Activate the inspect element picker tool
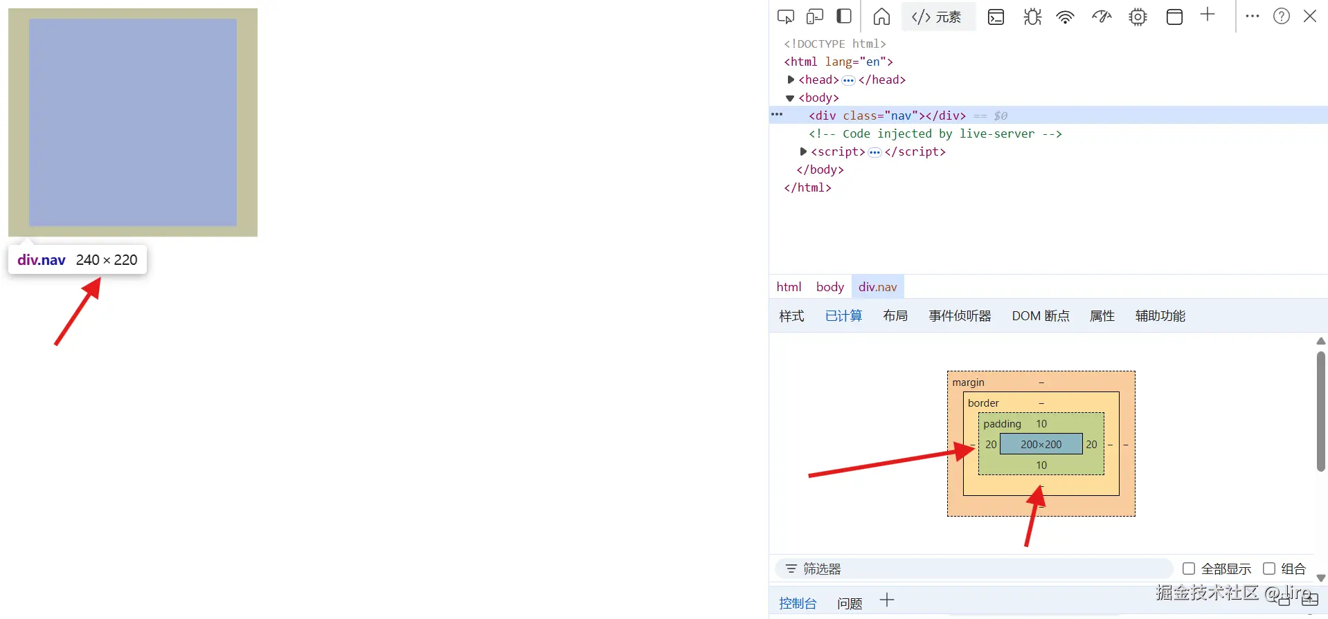Viewport: 1328px width, 619px height. coord(785,17)
